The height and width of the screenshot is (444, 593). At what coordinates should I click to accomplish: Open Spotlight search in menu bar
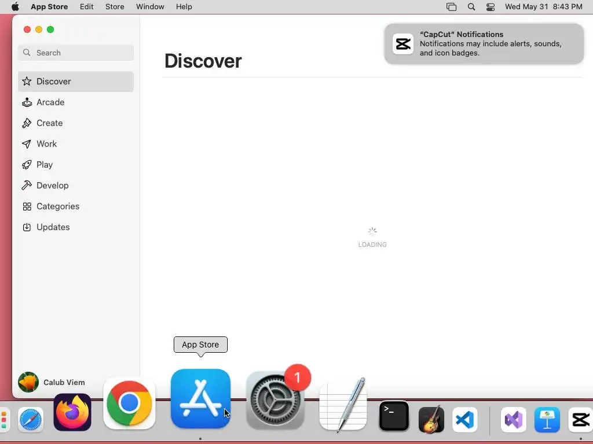pyautogui.click(x=471, y=7)
